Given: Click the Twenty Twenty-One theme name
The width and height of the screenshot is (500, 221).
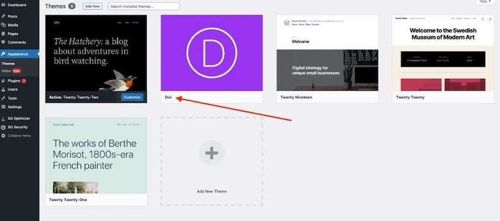Looking at the screenshot, I should 68,199.
